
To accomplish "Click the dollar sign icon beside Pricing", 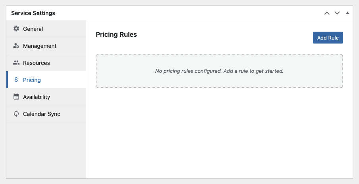I will pos(16,80).
